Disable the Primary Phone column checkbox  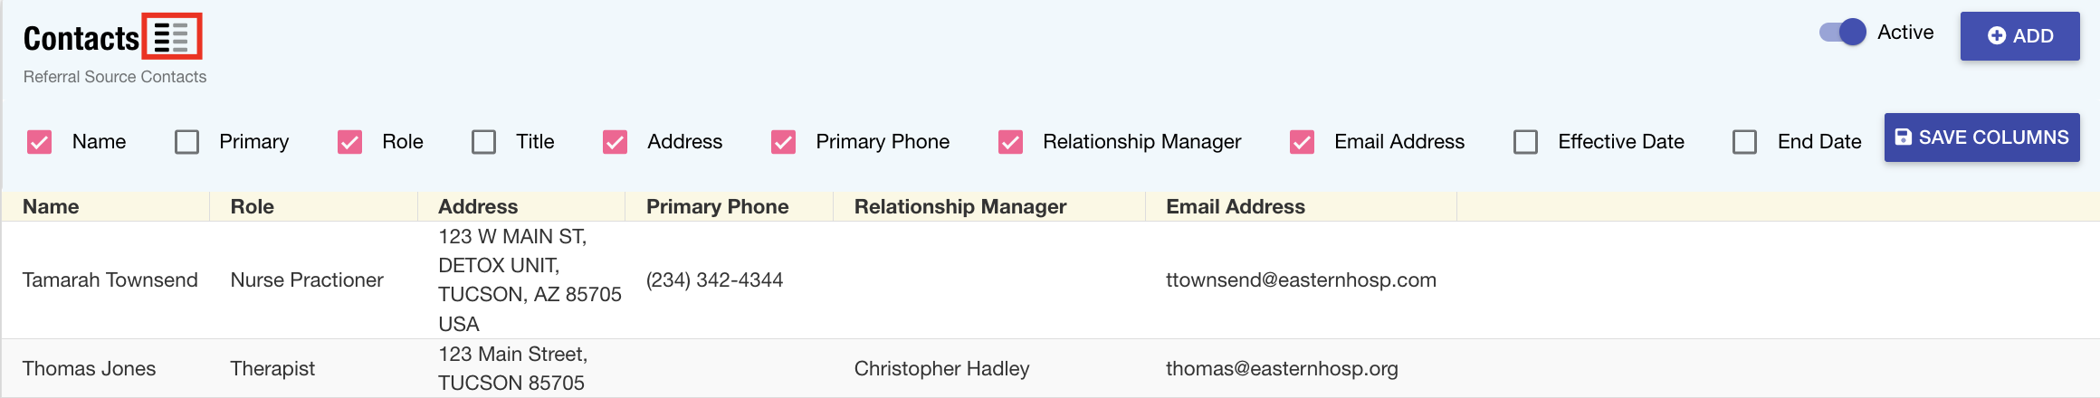click(x=783, y=142)
